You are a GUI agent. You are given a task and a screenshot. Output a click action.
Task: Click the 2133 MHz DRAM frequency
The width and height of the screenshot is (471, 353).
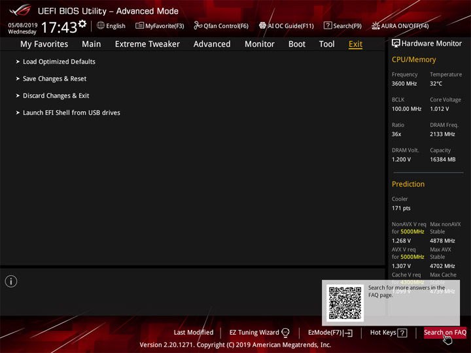pos(442,134)
